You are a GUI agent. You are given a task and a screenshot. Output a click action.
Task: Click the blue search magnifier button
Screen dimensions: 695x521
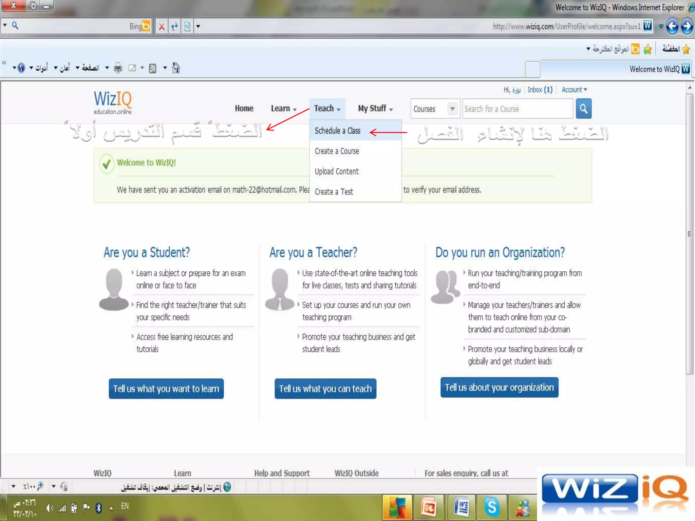(583, 109)
